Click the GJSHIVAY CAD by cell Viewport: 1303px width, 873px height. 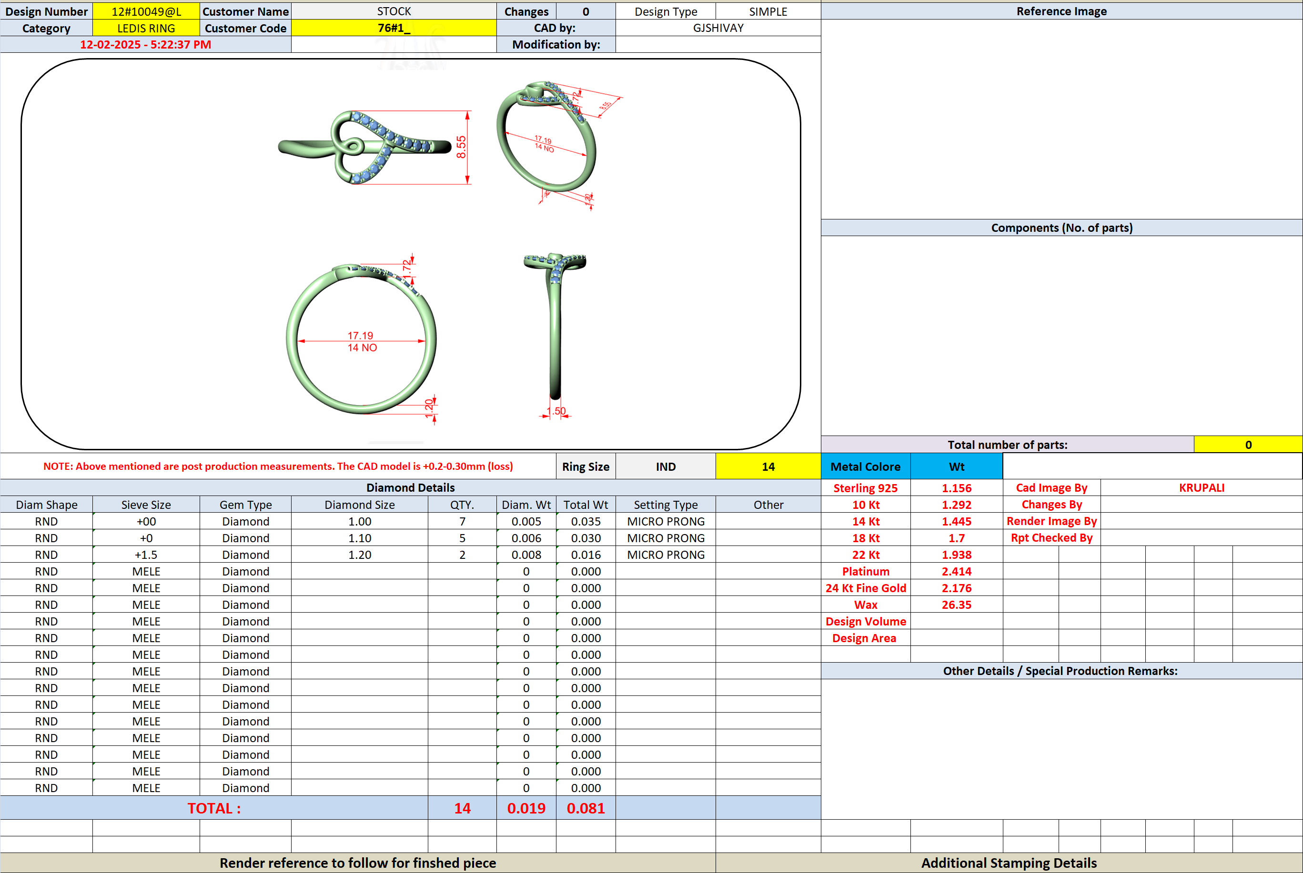718,28
